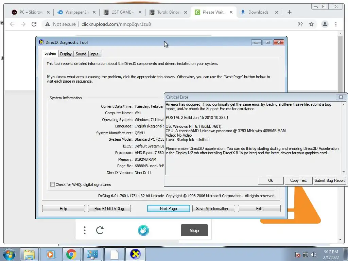This screenshot has height=261, width=348.
Task: Close the Turok: Dinosaur tab
Action: 186,12
